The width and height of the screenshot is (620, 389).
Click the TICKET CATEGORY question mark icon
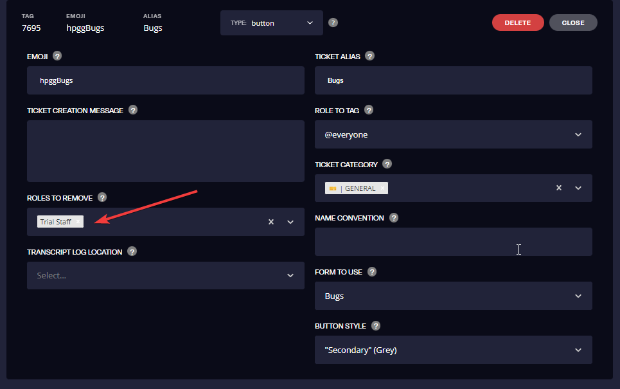pos(387,164)
